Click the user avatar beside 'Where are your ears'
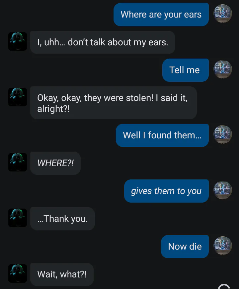The image size is (239, 289). point(222,14)
